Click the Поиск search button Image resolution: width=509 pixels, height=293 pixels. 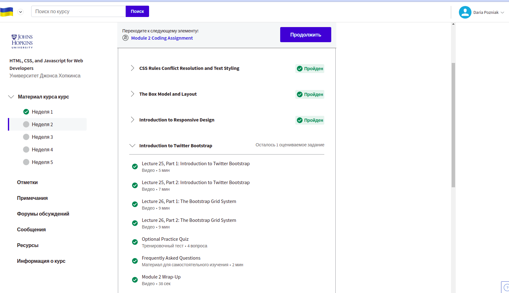pos(137,11)
